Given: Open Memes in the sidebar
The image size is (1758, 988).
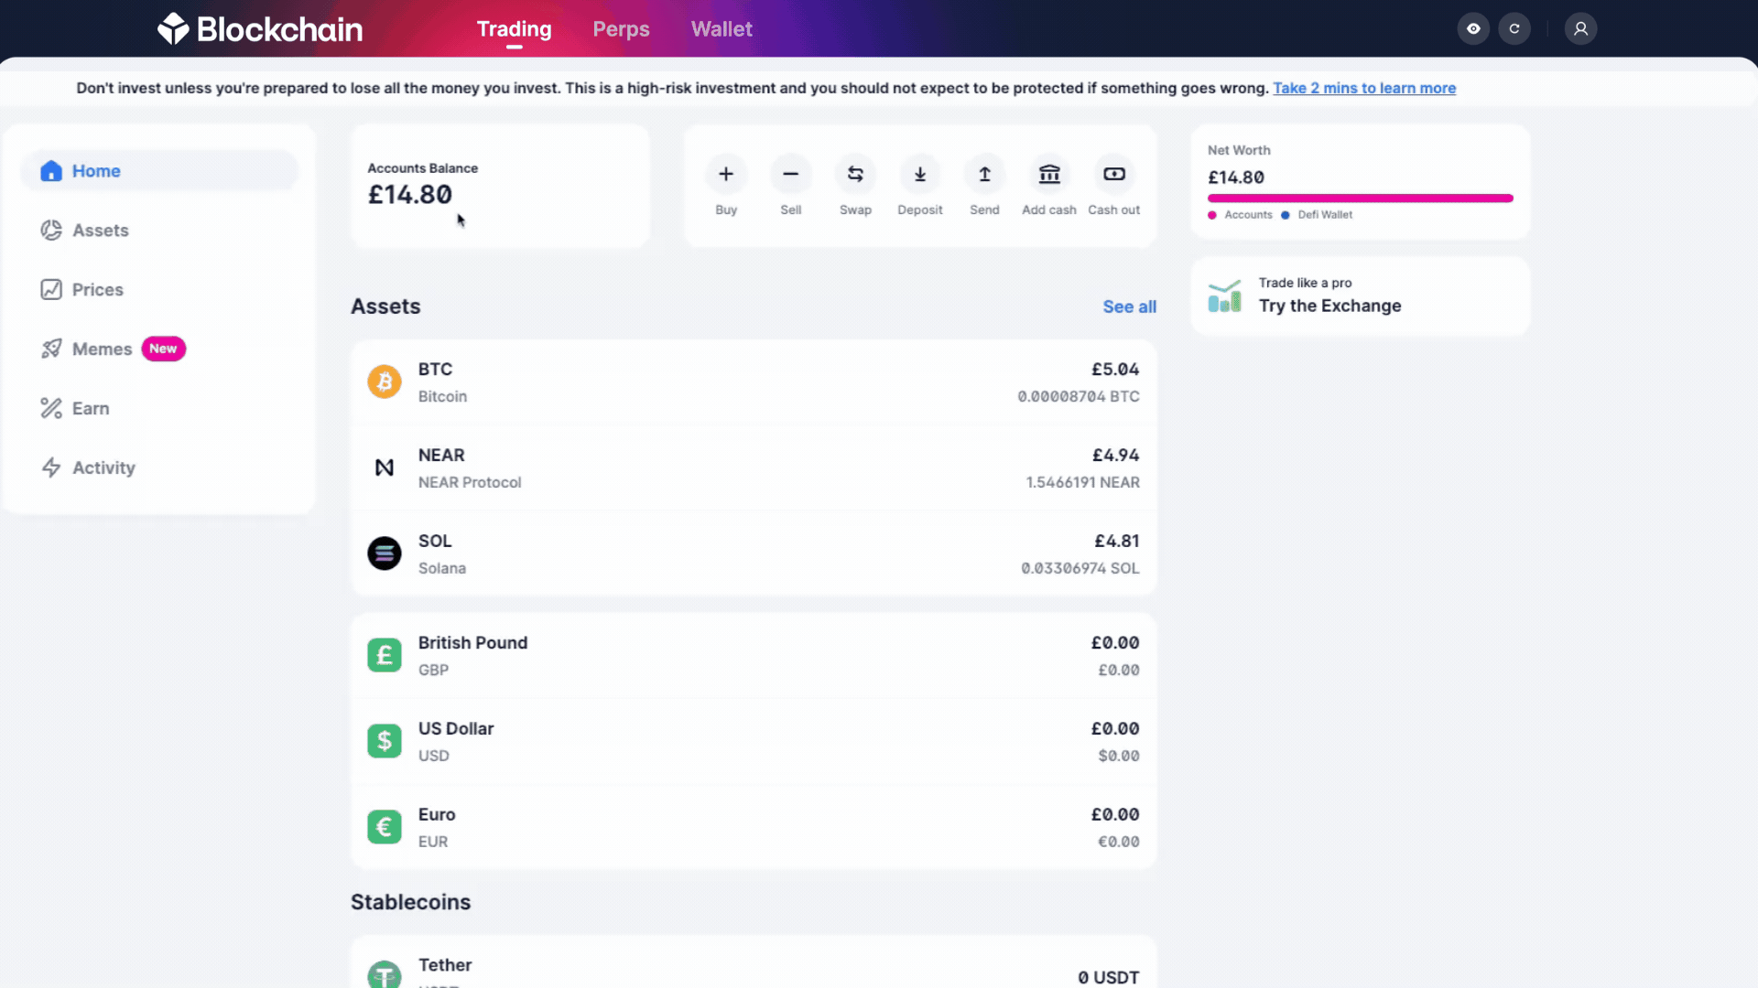Looking at the screenshot, I should coord(159,349).
